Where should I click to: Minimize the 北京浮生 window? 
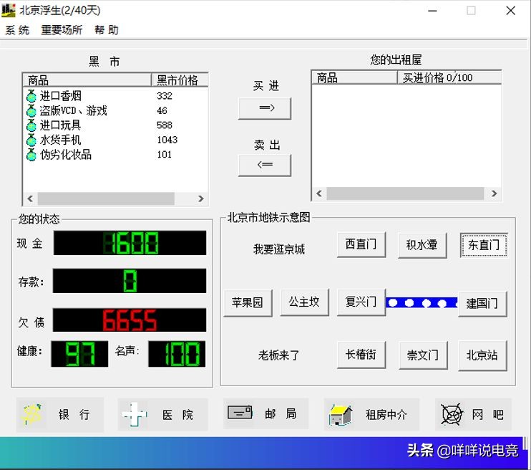pyautogui.click(x=432, y=11)
